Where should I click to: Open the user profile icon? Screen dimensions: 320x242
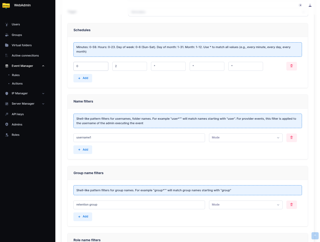(310, 5)
